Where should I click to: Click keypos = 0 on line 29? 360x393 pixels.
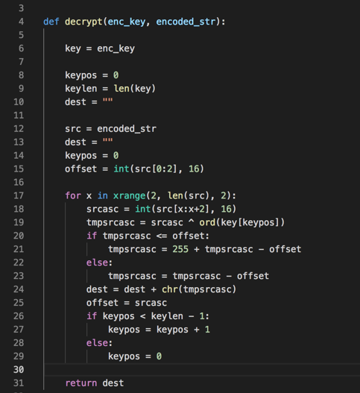click(135, 356)
